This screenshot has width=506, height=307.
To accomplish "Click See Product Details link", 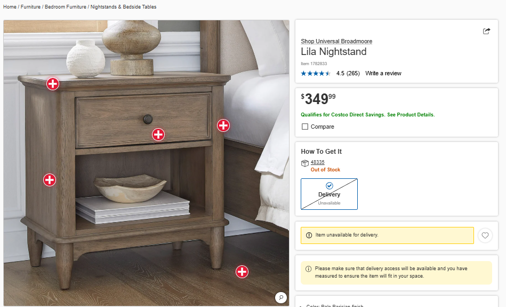I will pyautogui.click(x=411, y=115).
